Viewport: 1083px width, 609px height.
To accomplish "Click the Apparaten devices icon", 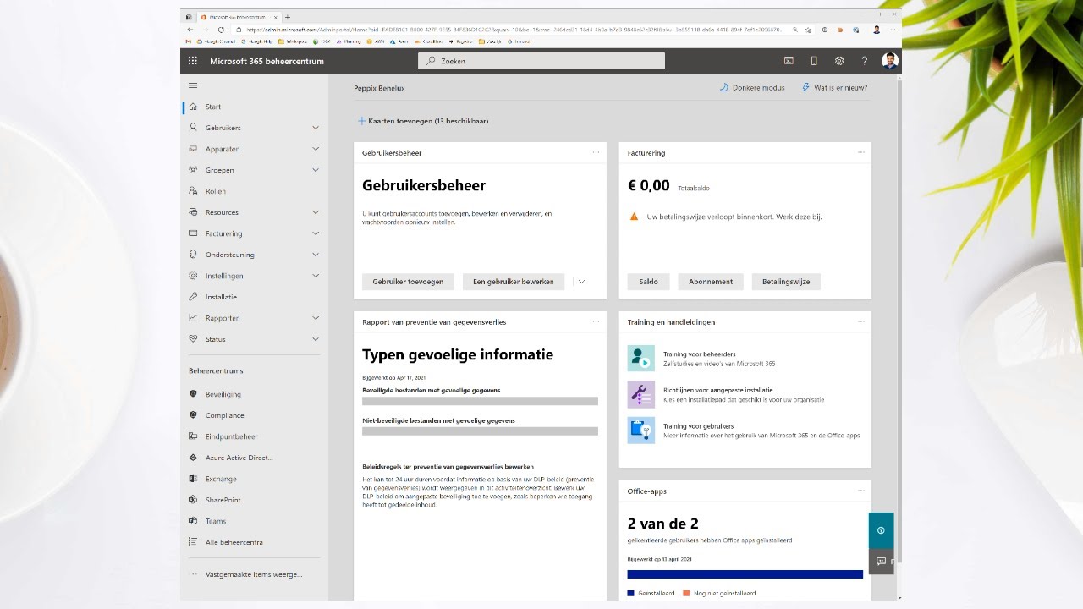I will pos(193,149).
